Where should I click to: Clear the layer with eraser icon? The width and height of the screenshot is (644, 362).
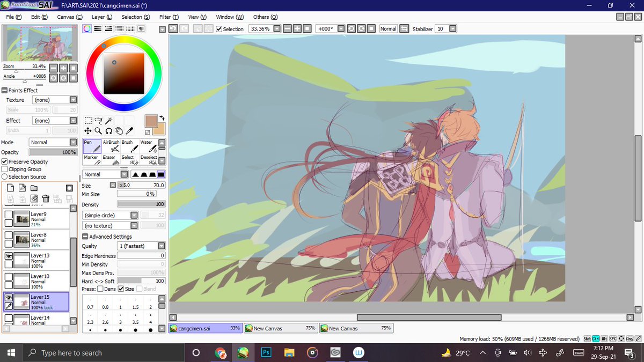pos(34,198)
